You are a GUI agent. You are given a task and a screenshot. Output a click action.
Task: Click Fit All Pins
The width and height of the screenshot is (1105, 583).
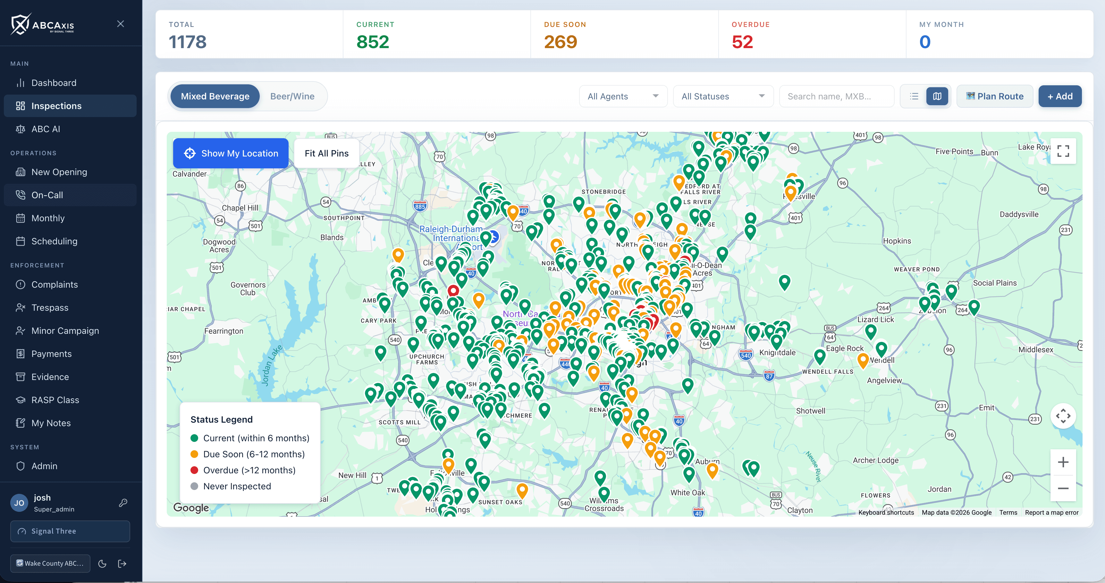[x=326, y=153]
